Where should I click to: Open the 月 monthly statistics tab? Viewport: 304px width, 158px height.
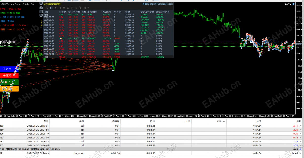(x=60, y=8)
